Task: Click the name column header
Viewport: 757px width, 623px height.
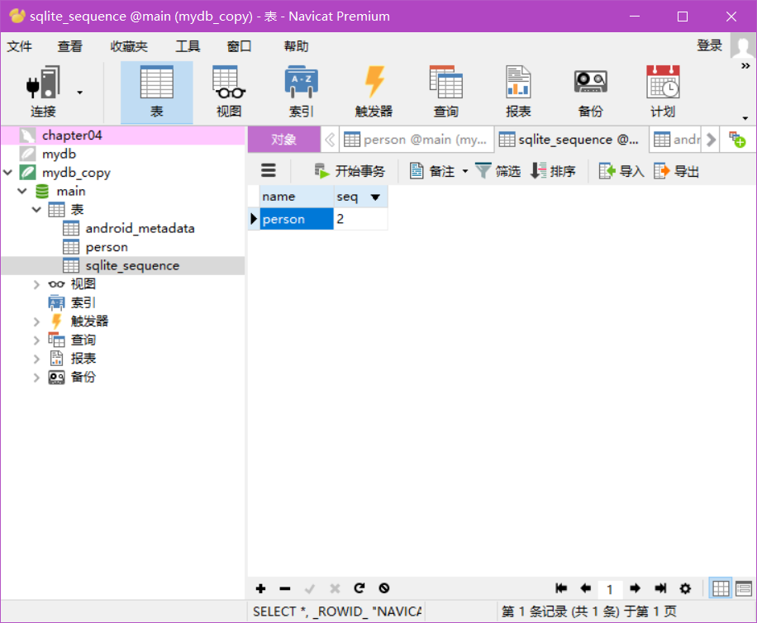Action: [x=297, y=197]
